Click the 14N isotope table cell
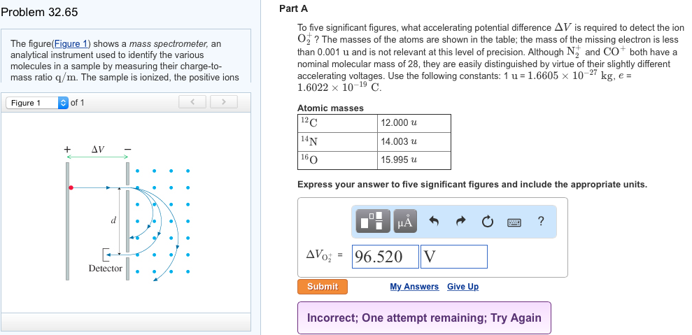Image resolution: width=692 pixels, height=335 pixels. click(338, 142)
